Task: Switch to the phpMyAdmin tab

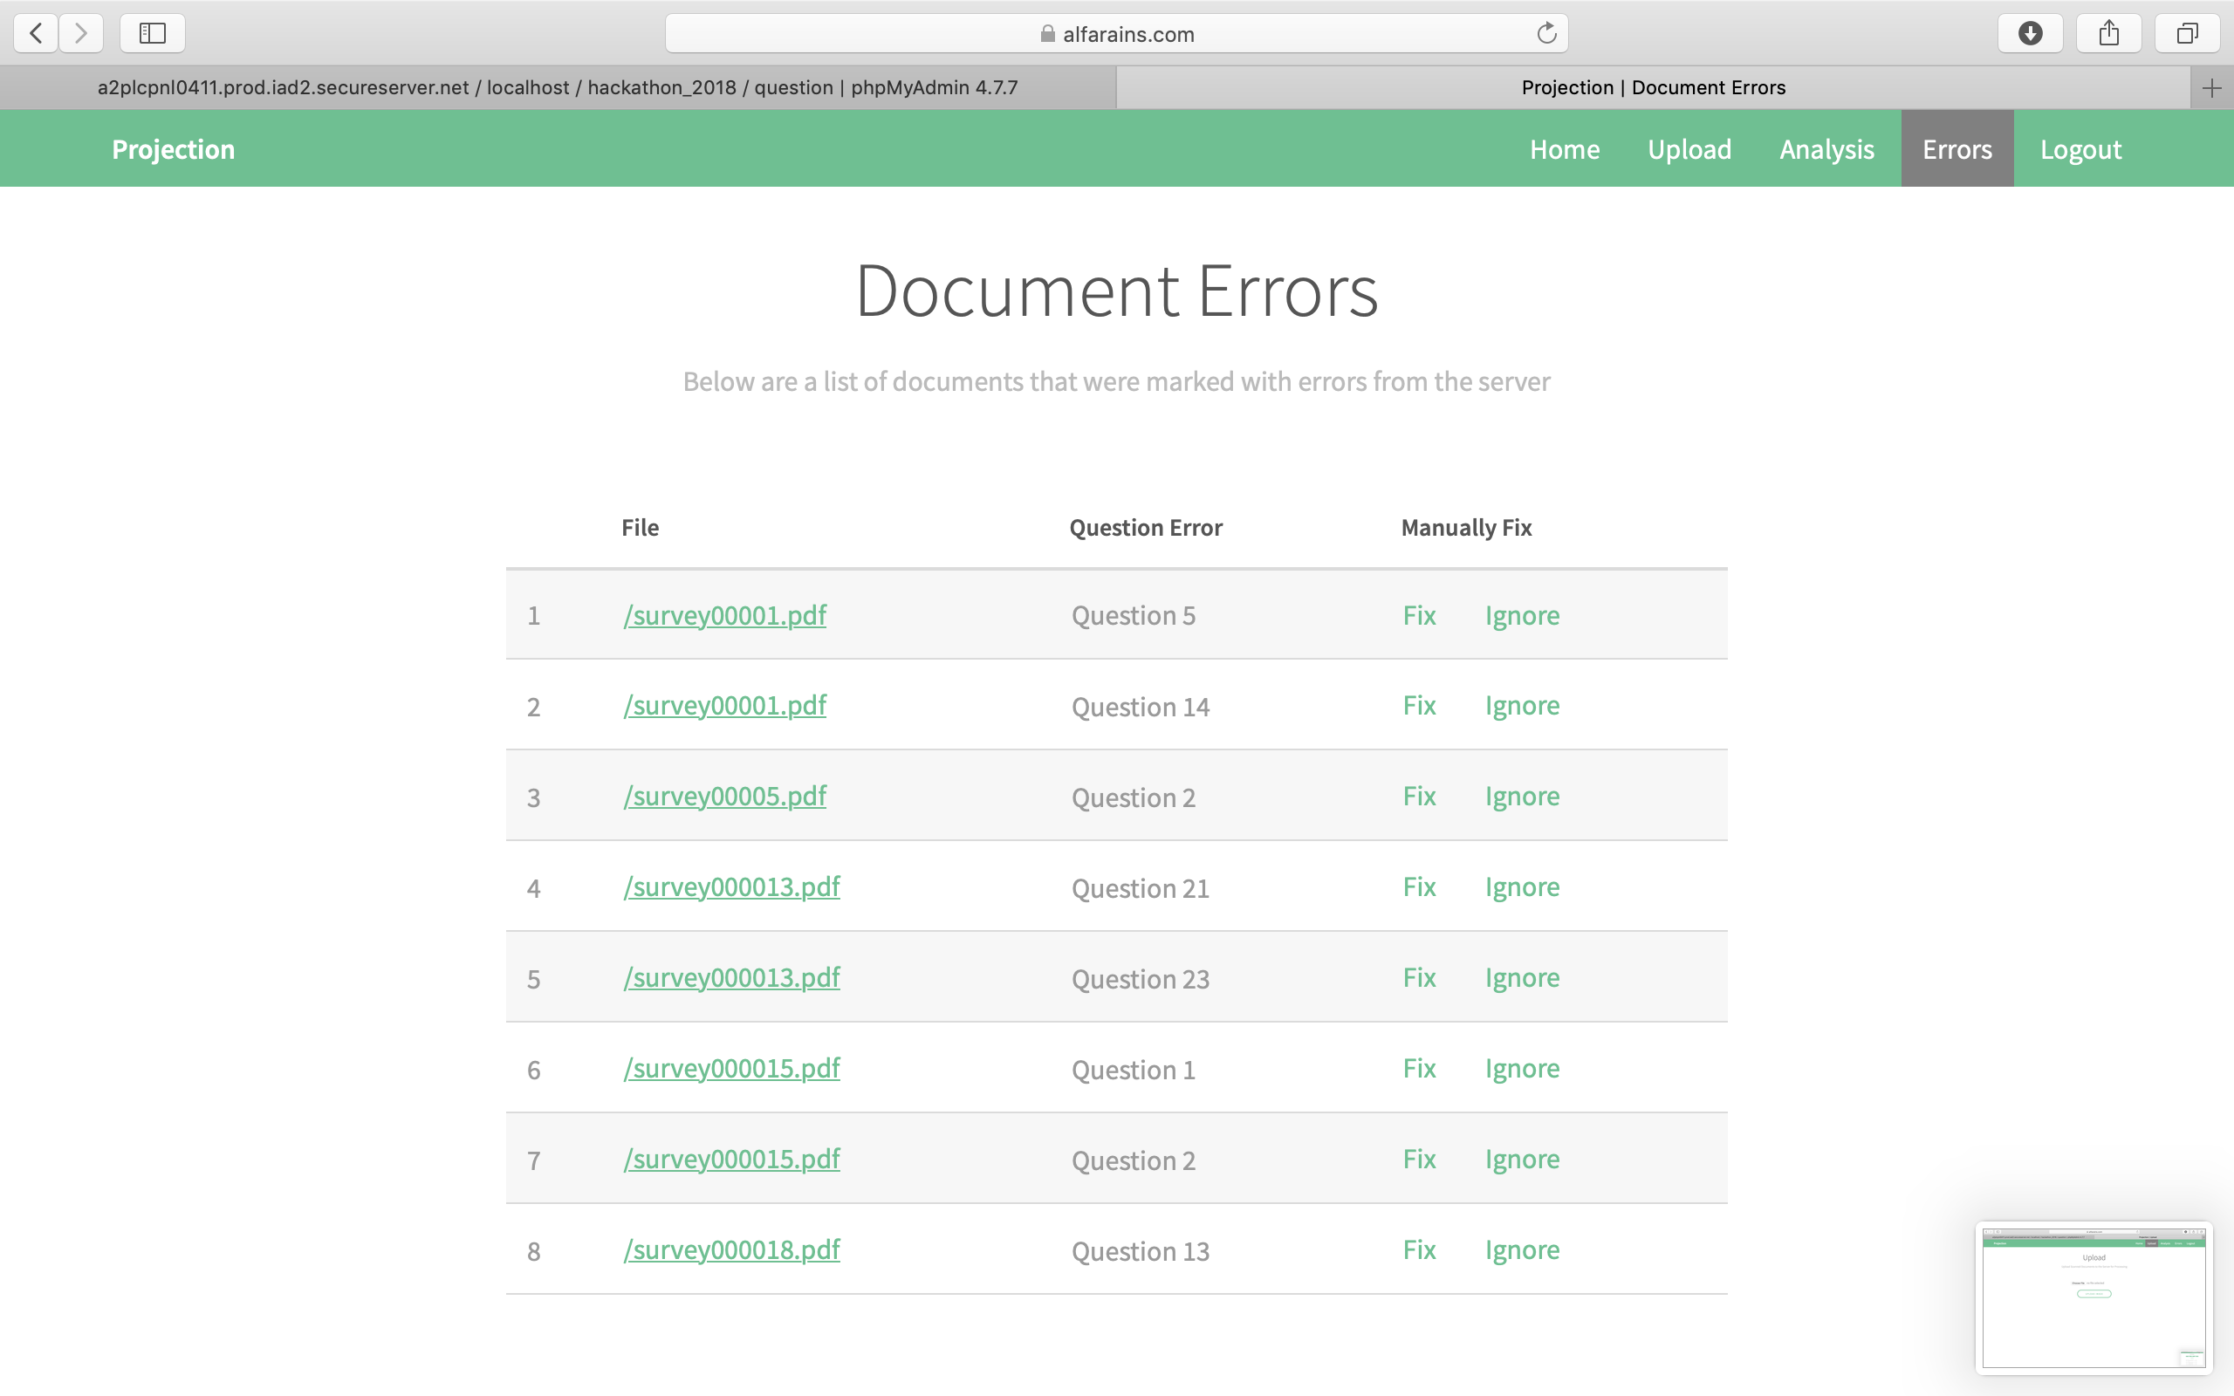Action: [558, 88]
